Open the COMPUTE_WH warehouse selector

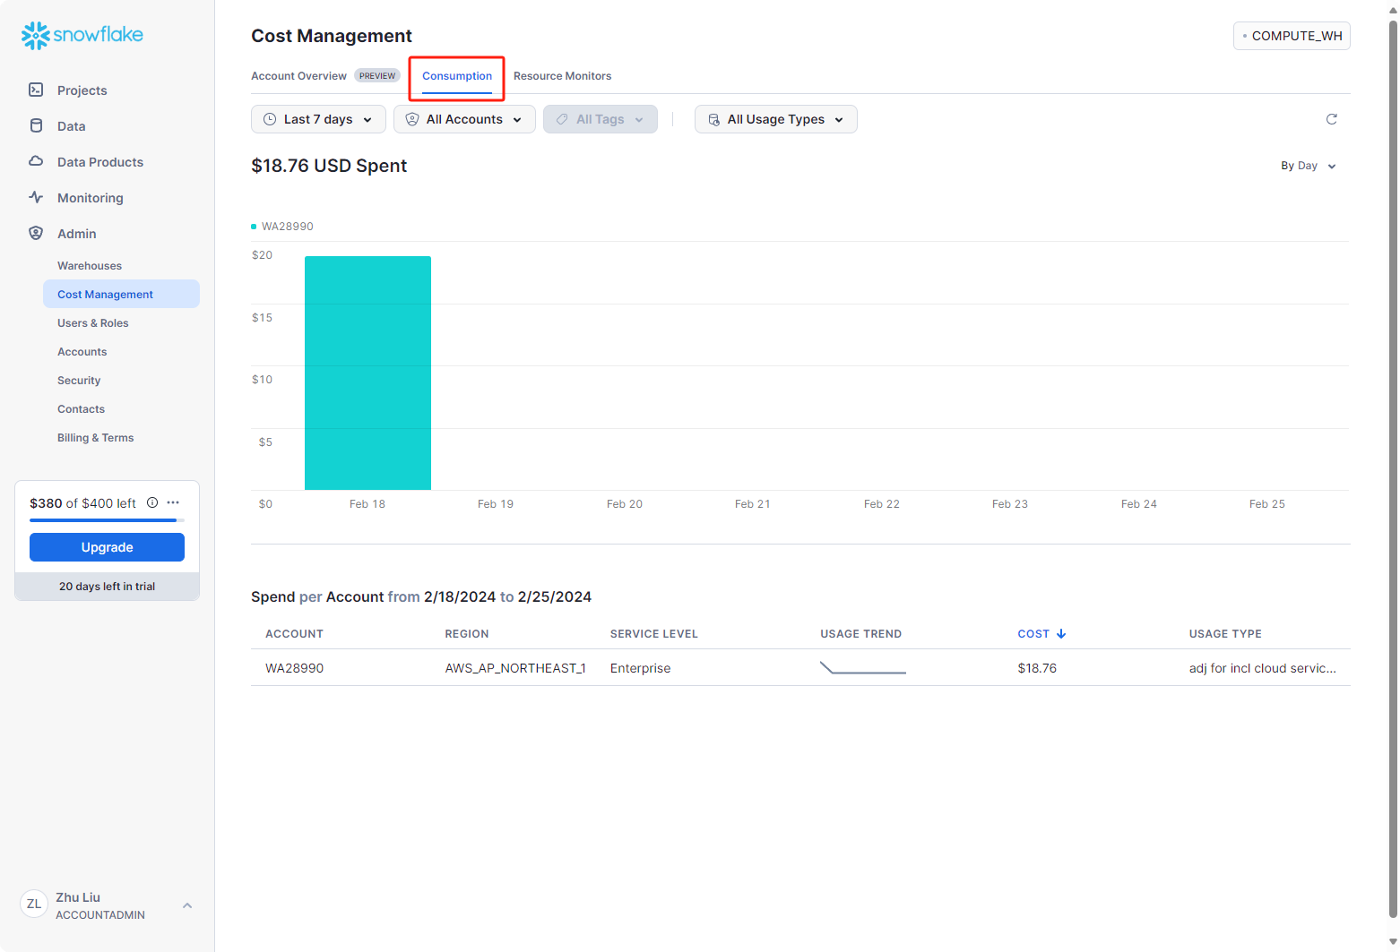1292,36
